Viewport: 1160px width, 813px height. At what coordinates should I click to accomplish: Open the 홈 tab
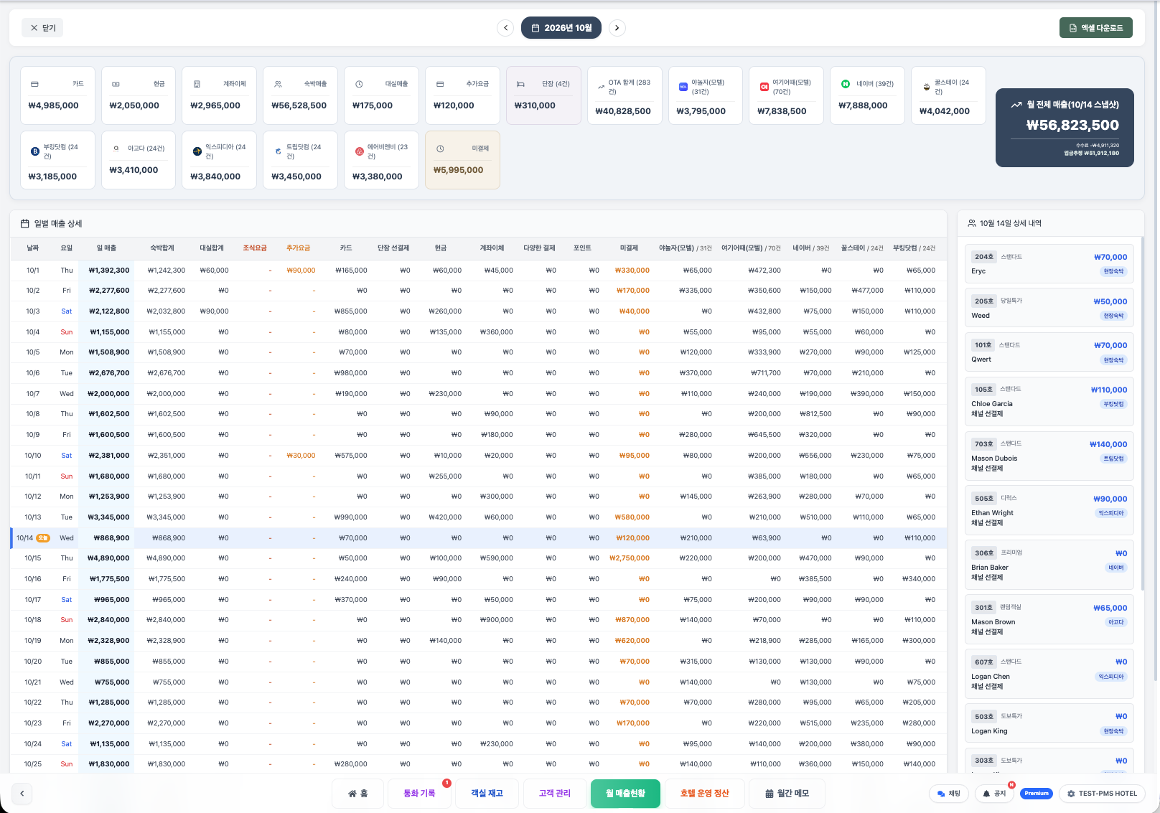(x=357, y=794)
